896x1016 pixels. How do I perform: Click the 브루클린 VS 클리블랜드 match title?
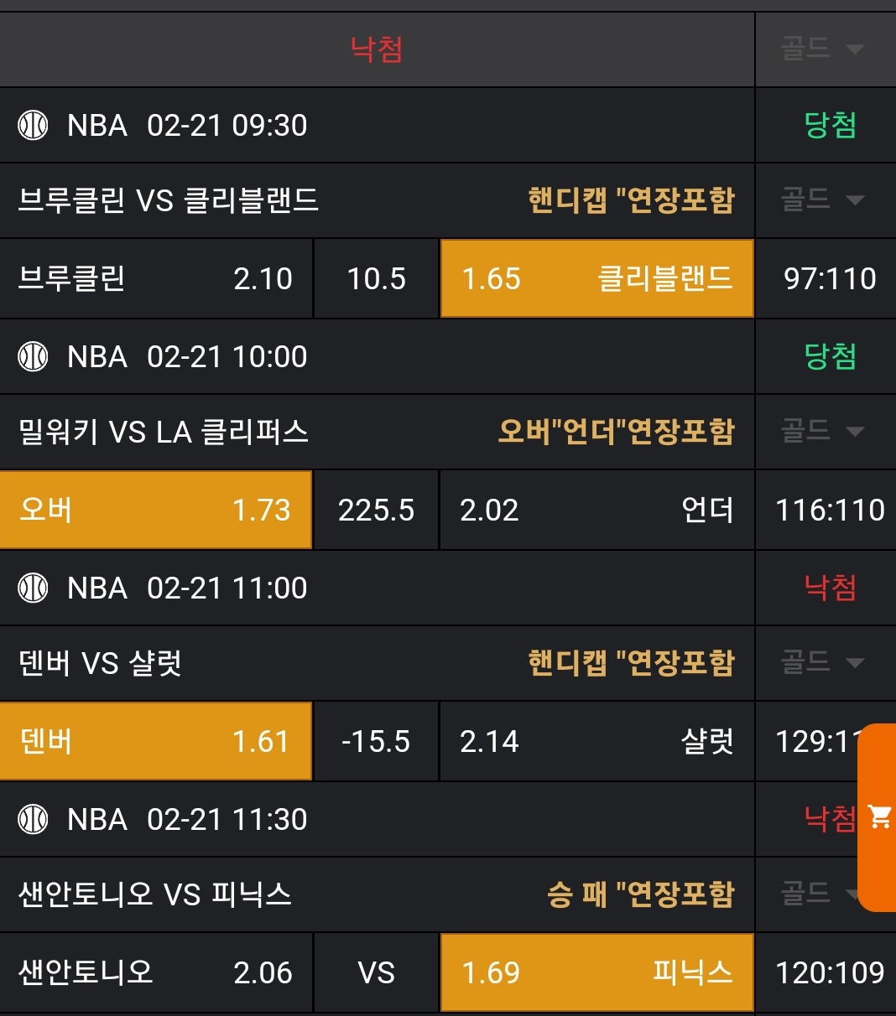[169, 200]
